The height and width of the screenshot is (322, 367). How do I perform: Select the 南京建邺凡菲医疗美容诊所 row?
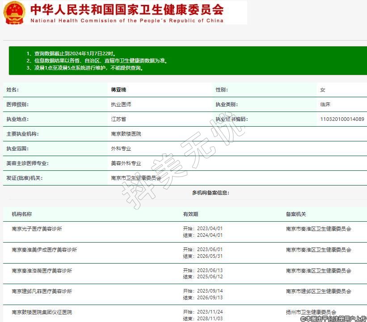(42, 291)
